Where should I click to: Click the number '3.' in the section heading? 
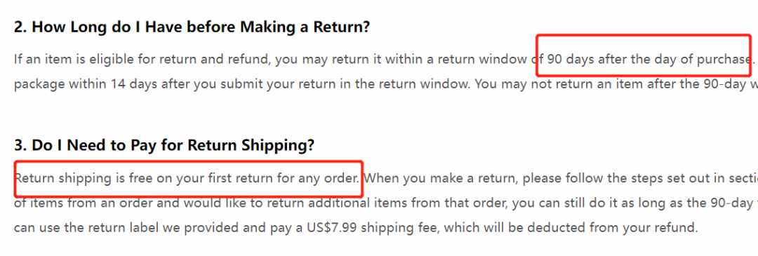point(20,145)
